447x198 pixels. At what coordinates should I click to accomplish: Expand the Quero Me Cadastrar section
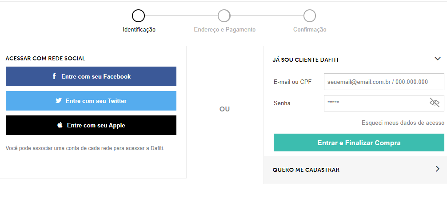437,169
